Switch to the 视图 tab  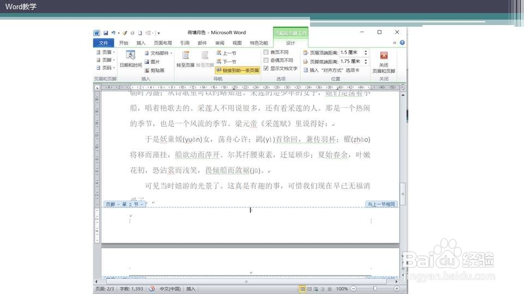(x=237, y=43)
